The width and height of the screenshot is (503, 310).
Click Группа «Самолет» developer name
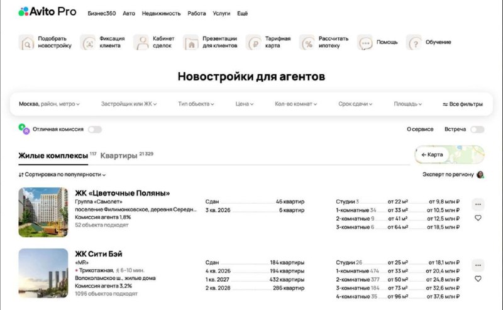(99, 202)
